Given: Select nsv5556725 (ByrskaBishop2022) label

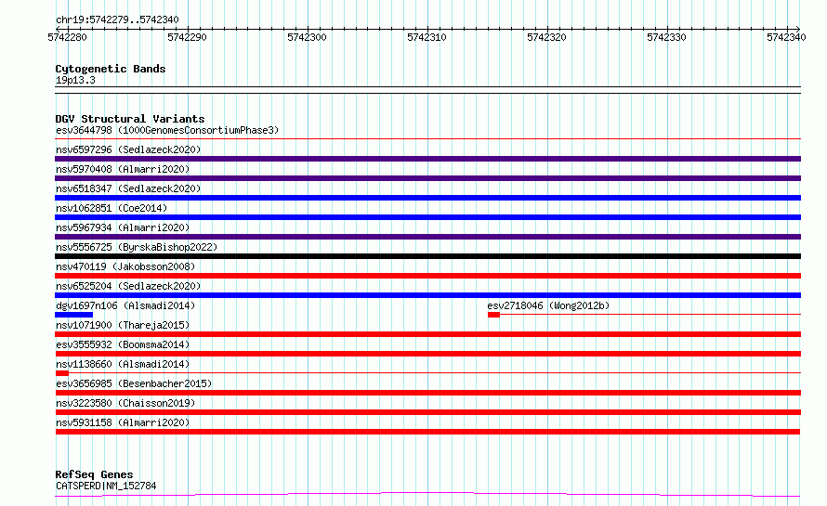Looking at the screenshot, I should tap(137, 247).
